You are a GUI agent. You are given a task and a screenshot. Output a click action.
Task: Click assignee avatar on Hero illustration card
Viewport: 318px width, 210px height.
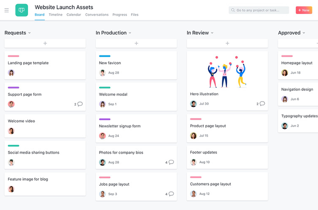[x=194, y=104]
